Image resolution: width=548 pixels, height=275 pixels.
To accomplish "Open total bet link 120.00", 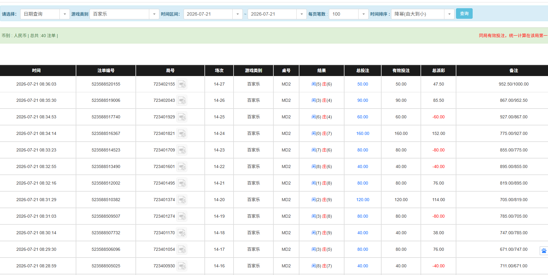I will point(363,200).
